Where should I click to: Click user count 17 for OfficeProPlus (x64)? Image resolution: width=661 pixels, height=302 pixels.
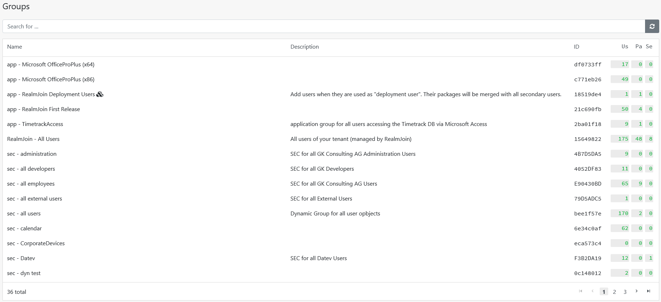(x=620, y=65)
